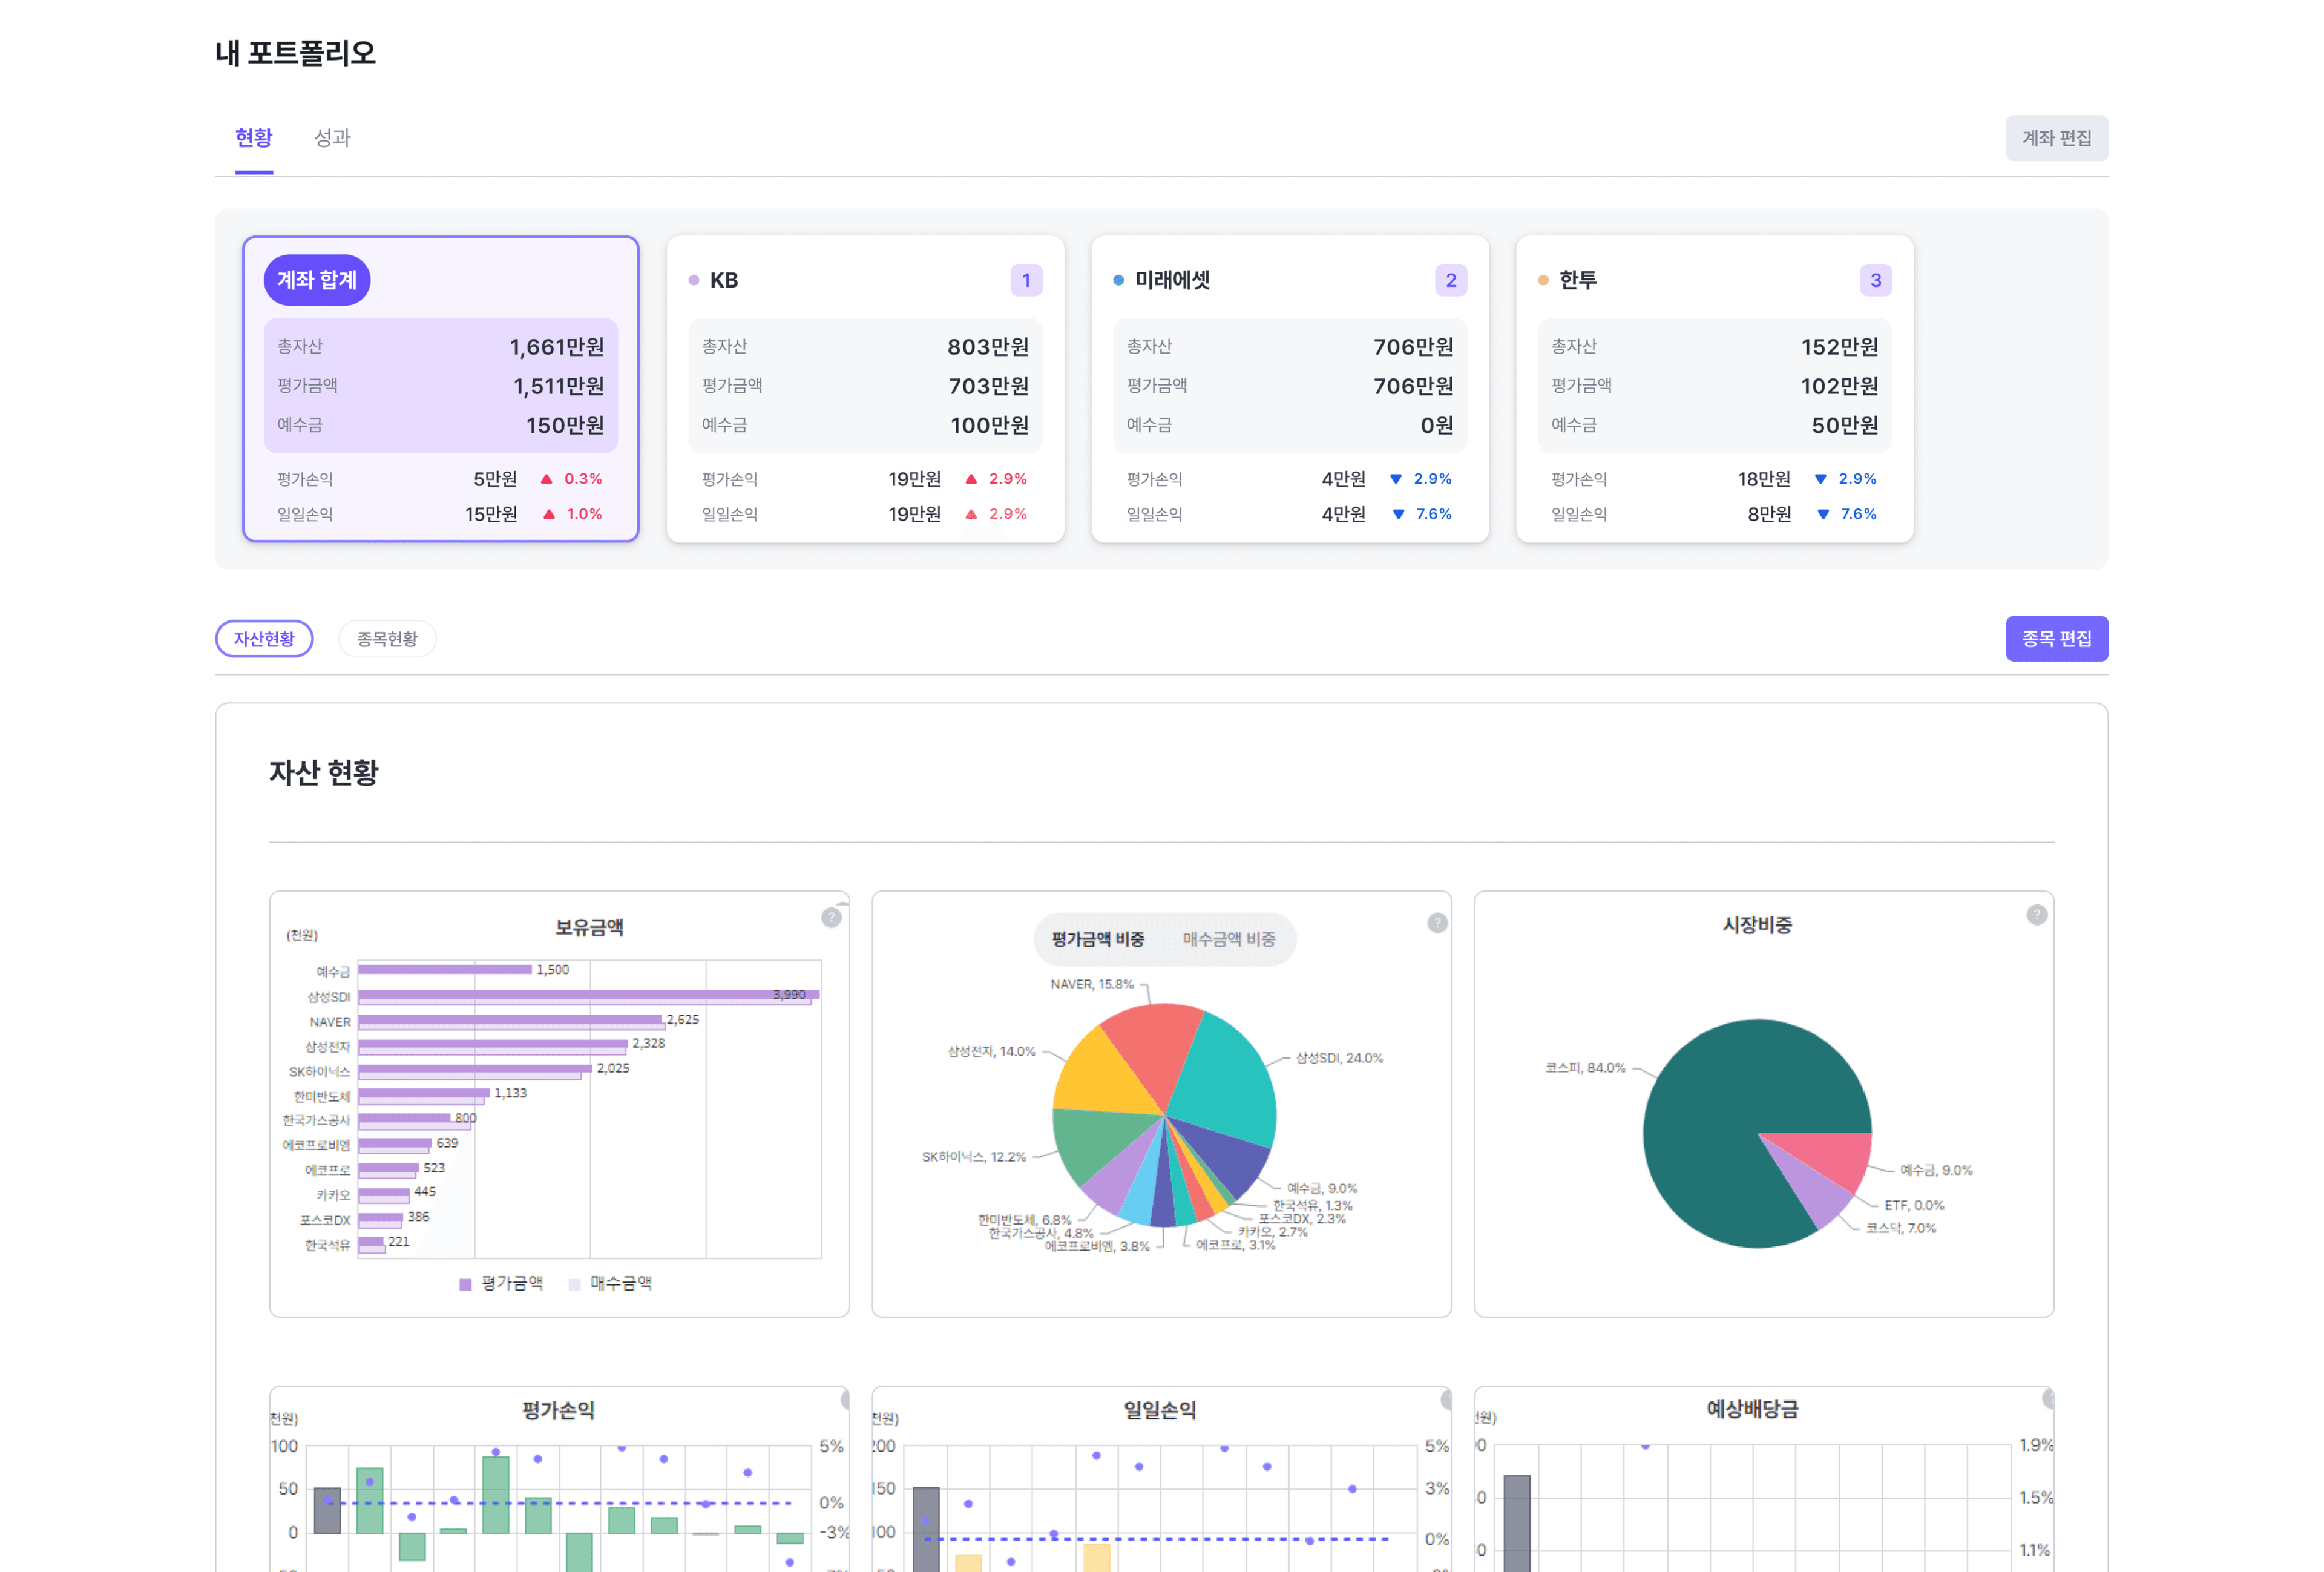Open the 성과 tab

coord(332,138)
